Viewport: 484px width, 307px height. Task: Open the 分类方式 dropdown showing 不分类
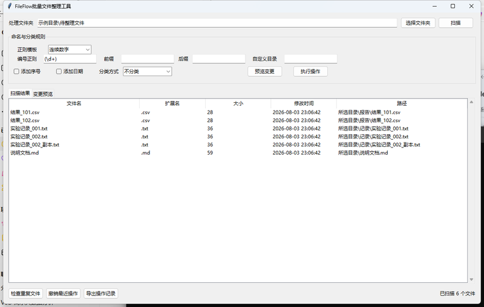pos(147,71)
